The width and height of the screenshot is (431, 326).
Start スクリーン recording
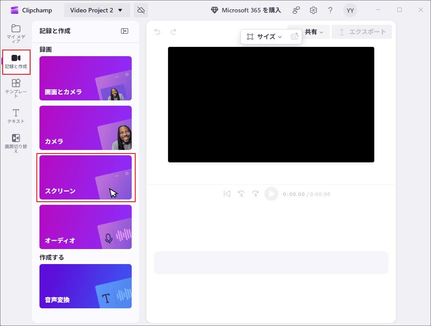[86, 177]
